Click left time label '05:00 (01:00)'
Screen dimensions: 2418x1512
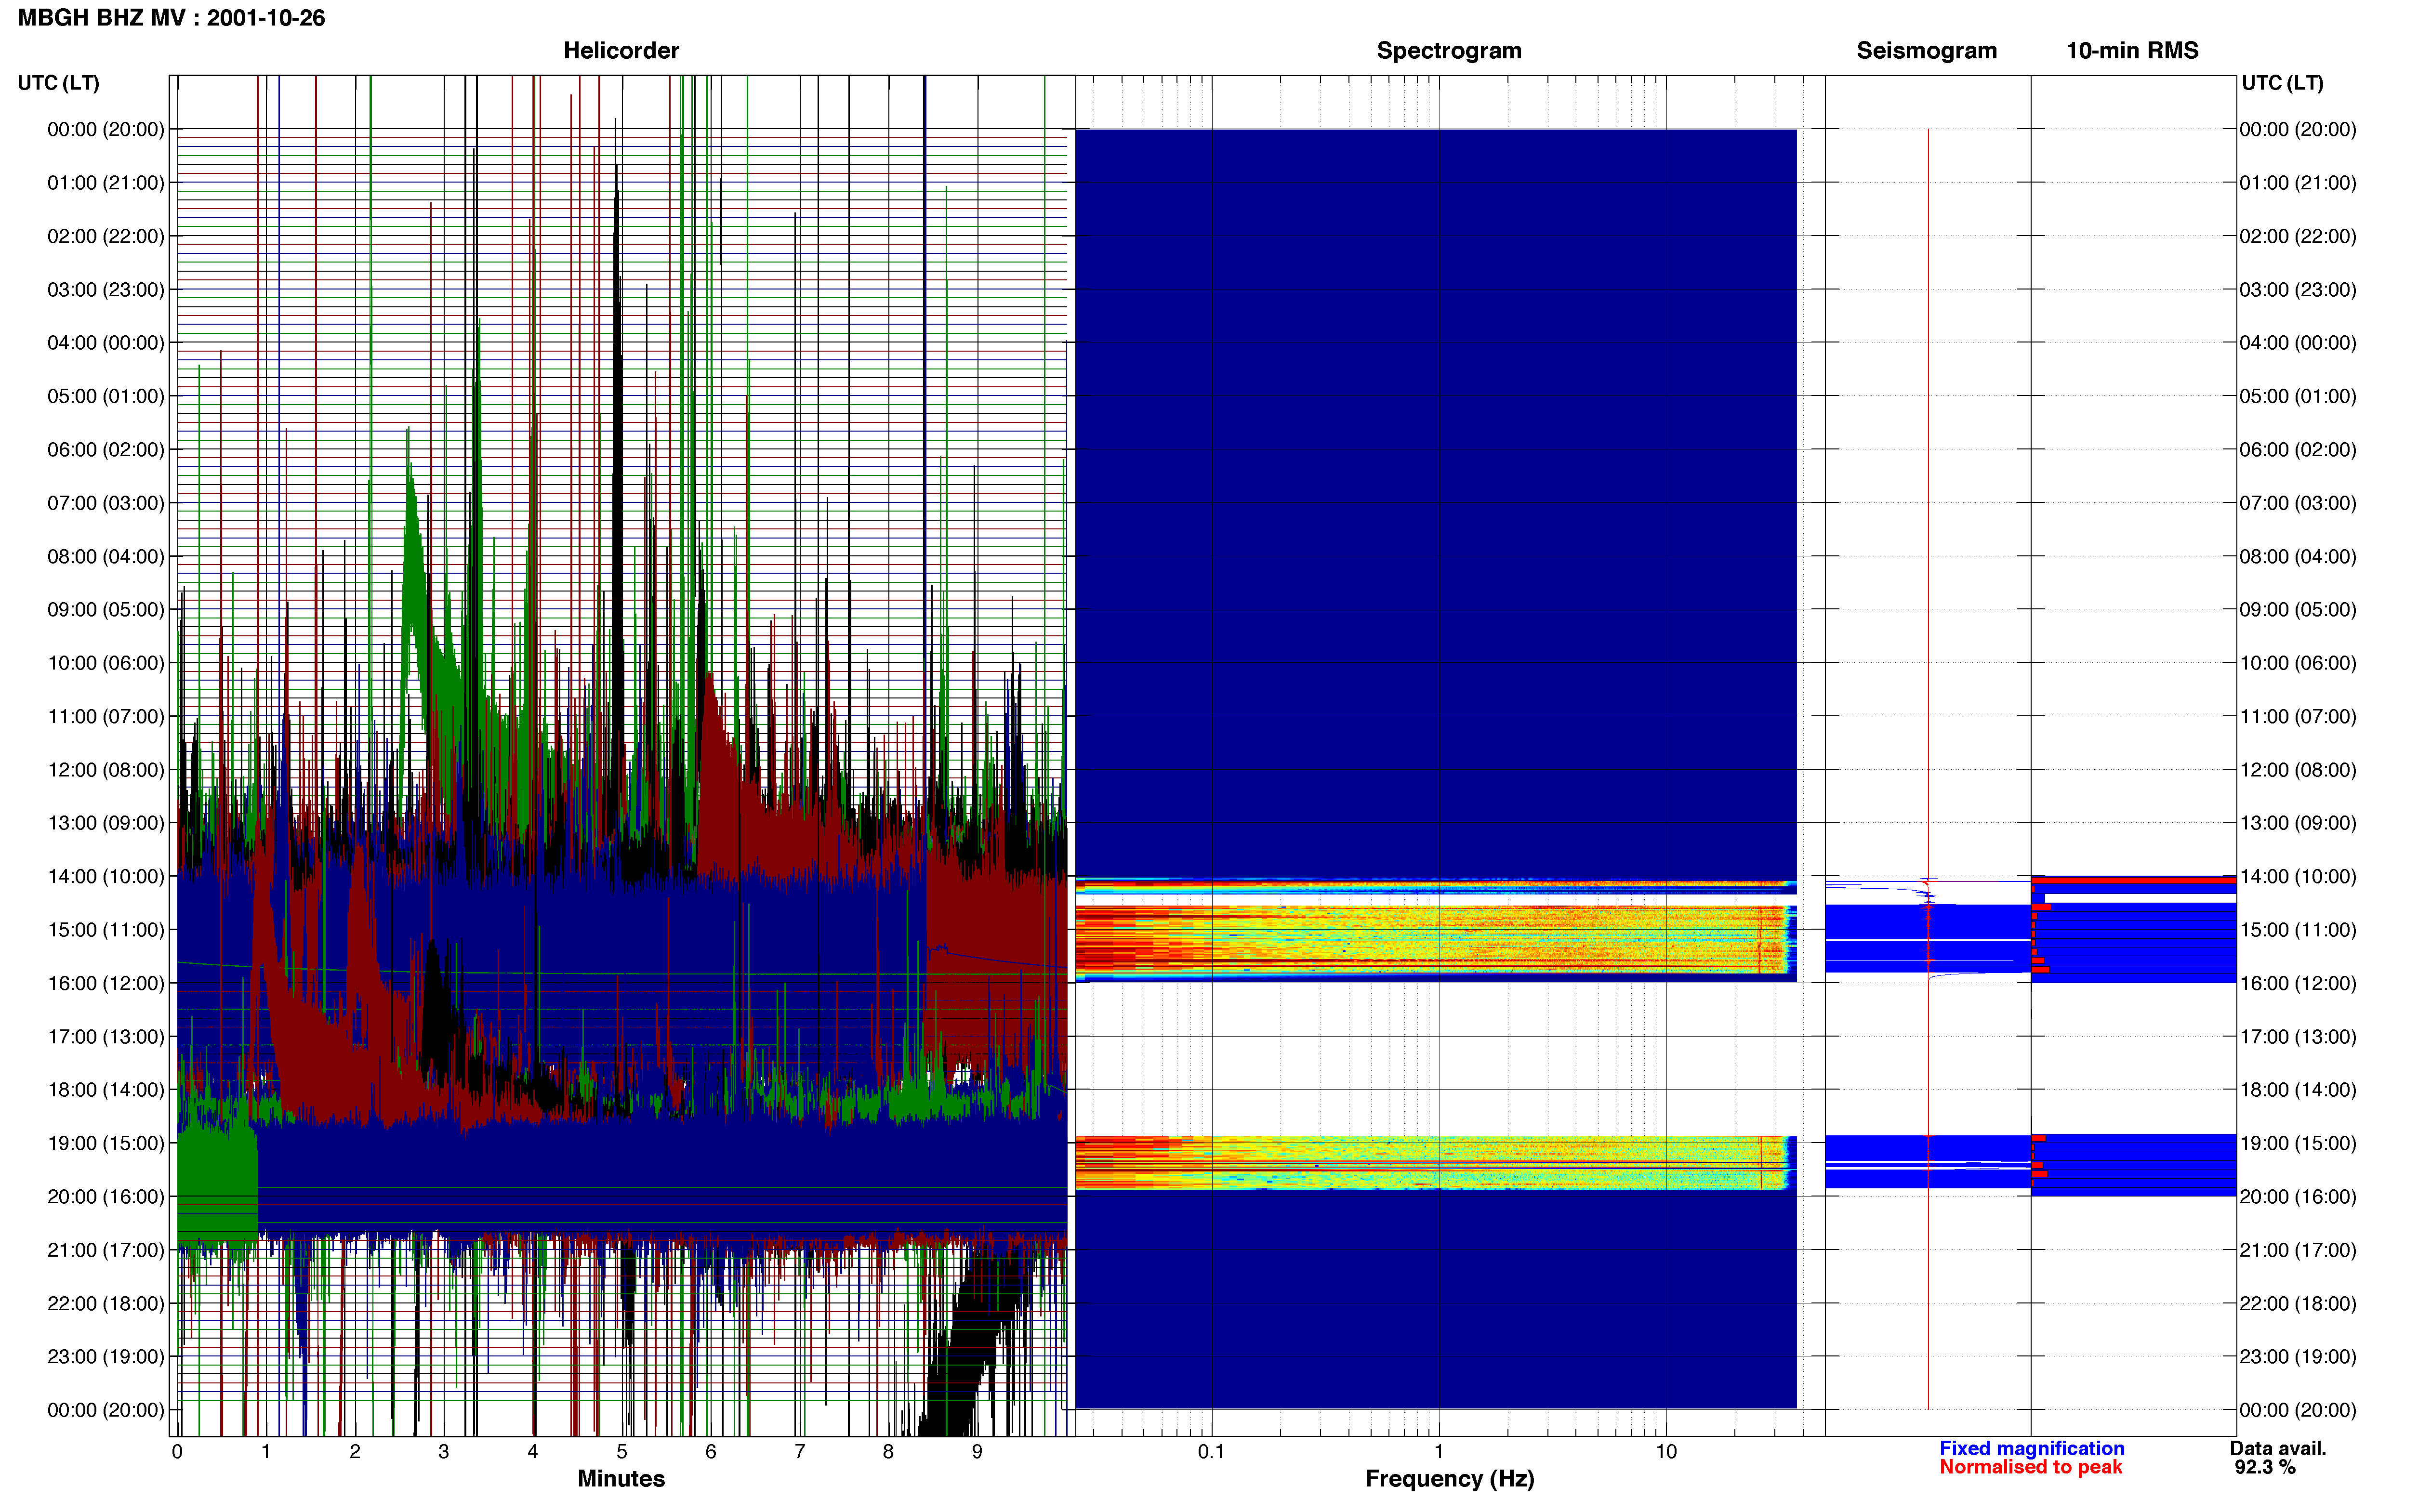pyautogui.click(x=106, y=396)
